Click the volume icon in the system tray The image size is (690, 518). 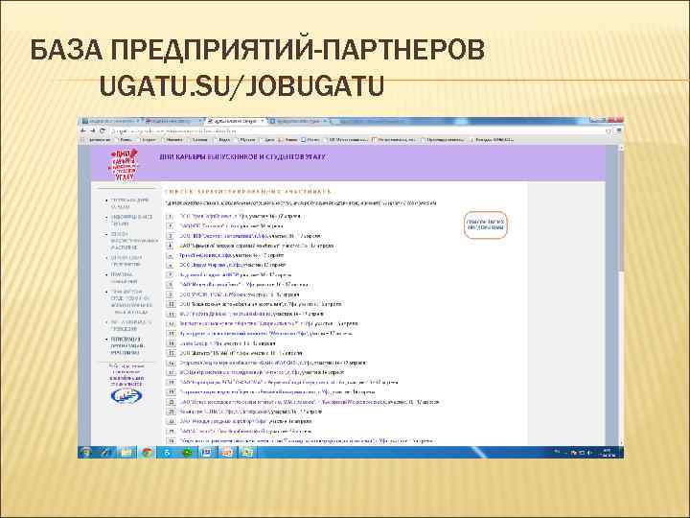[x=589, y=453]
